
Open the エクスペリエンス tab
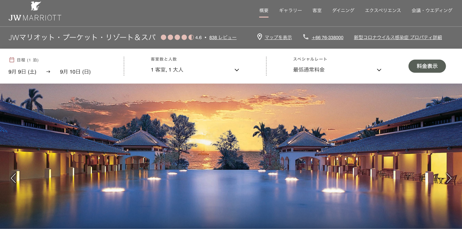pos(383,10)
